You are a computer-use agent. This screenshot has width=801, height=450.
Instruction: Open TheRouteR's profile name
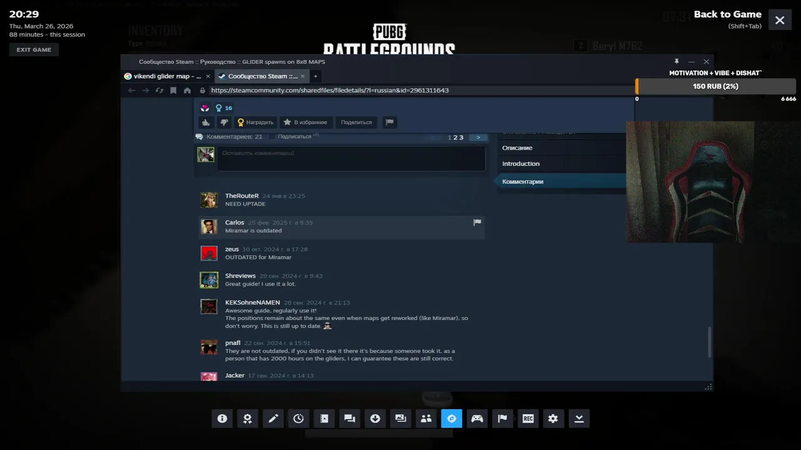point(242,196)
